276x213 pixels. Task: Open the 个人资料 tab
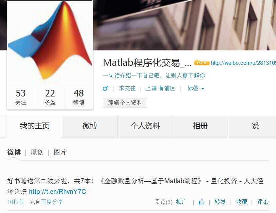pos(145,126)
